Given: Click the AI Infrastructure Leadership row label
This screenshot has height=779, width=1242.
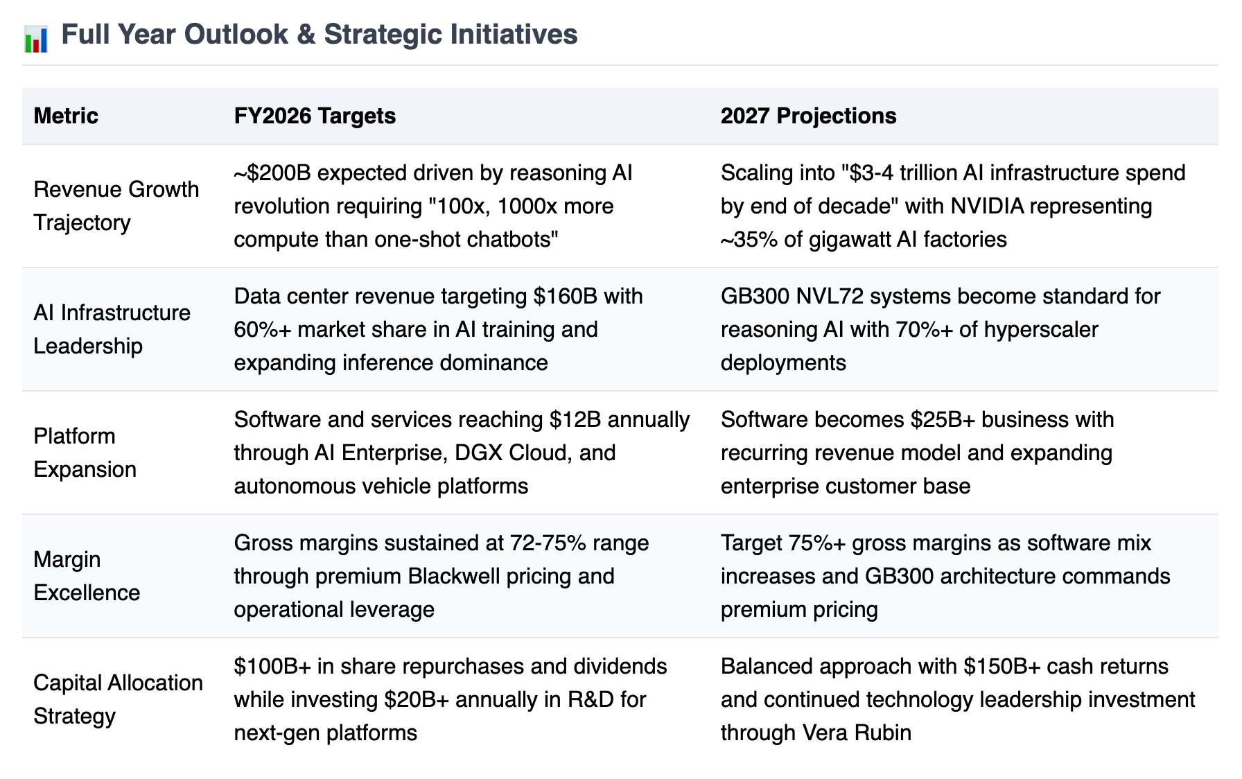Looking at the screenshot, I should (112, 329).
